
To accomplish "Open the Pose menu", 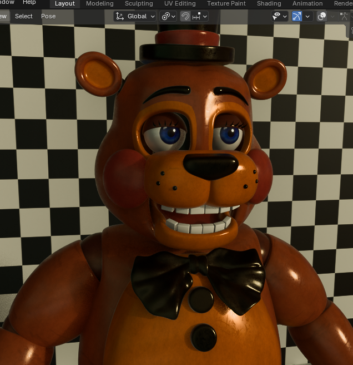I will pos(48,16).
